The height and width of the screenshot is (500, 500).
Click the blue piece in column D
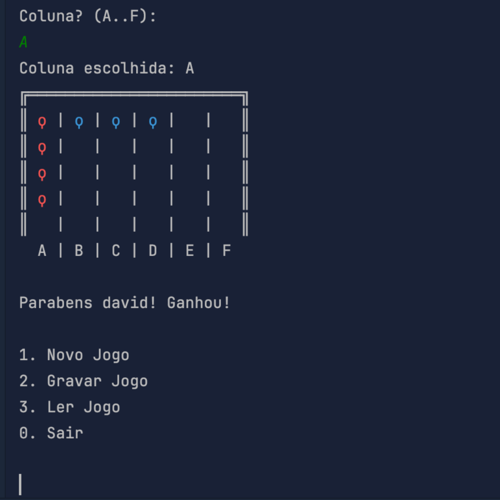coord(153,122)
